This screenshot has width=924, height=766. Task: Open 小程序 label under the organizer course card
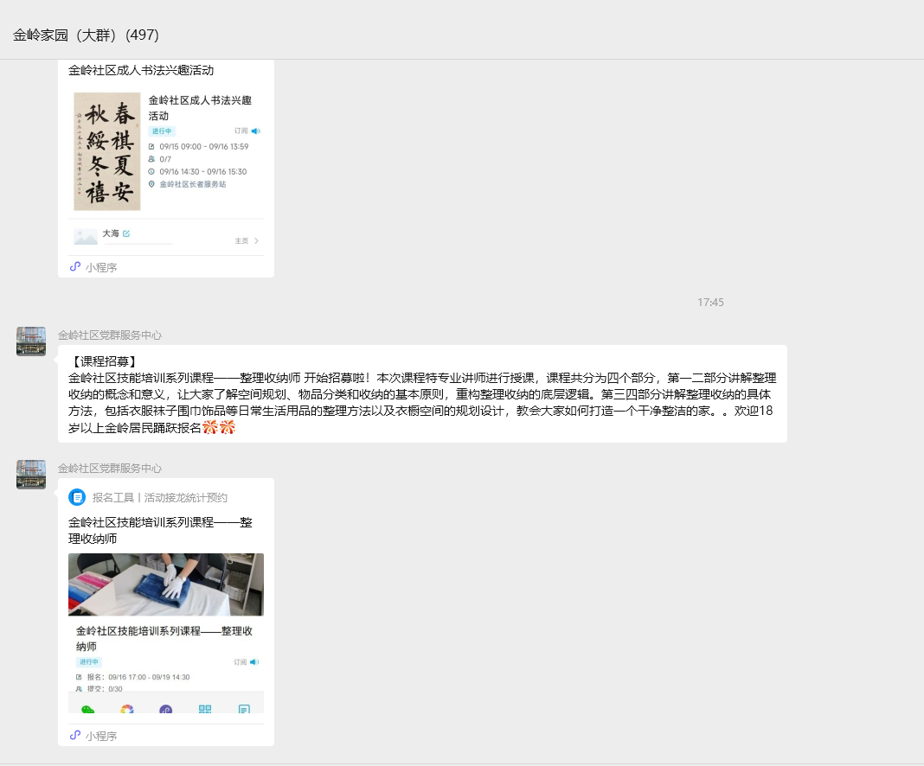[100, 736]
